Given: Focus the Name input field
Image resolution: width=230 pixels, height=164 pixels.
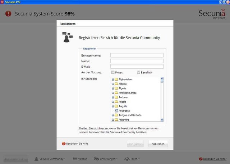Looking at the screenshot, I should [x=137, y=61].
